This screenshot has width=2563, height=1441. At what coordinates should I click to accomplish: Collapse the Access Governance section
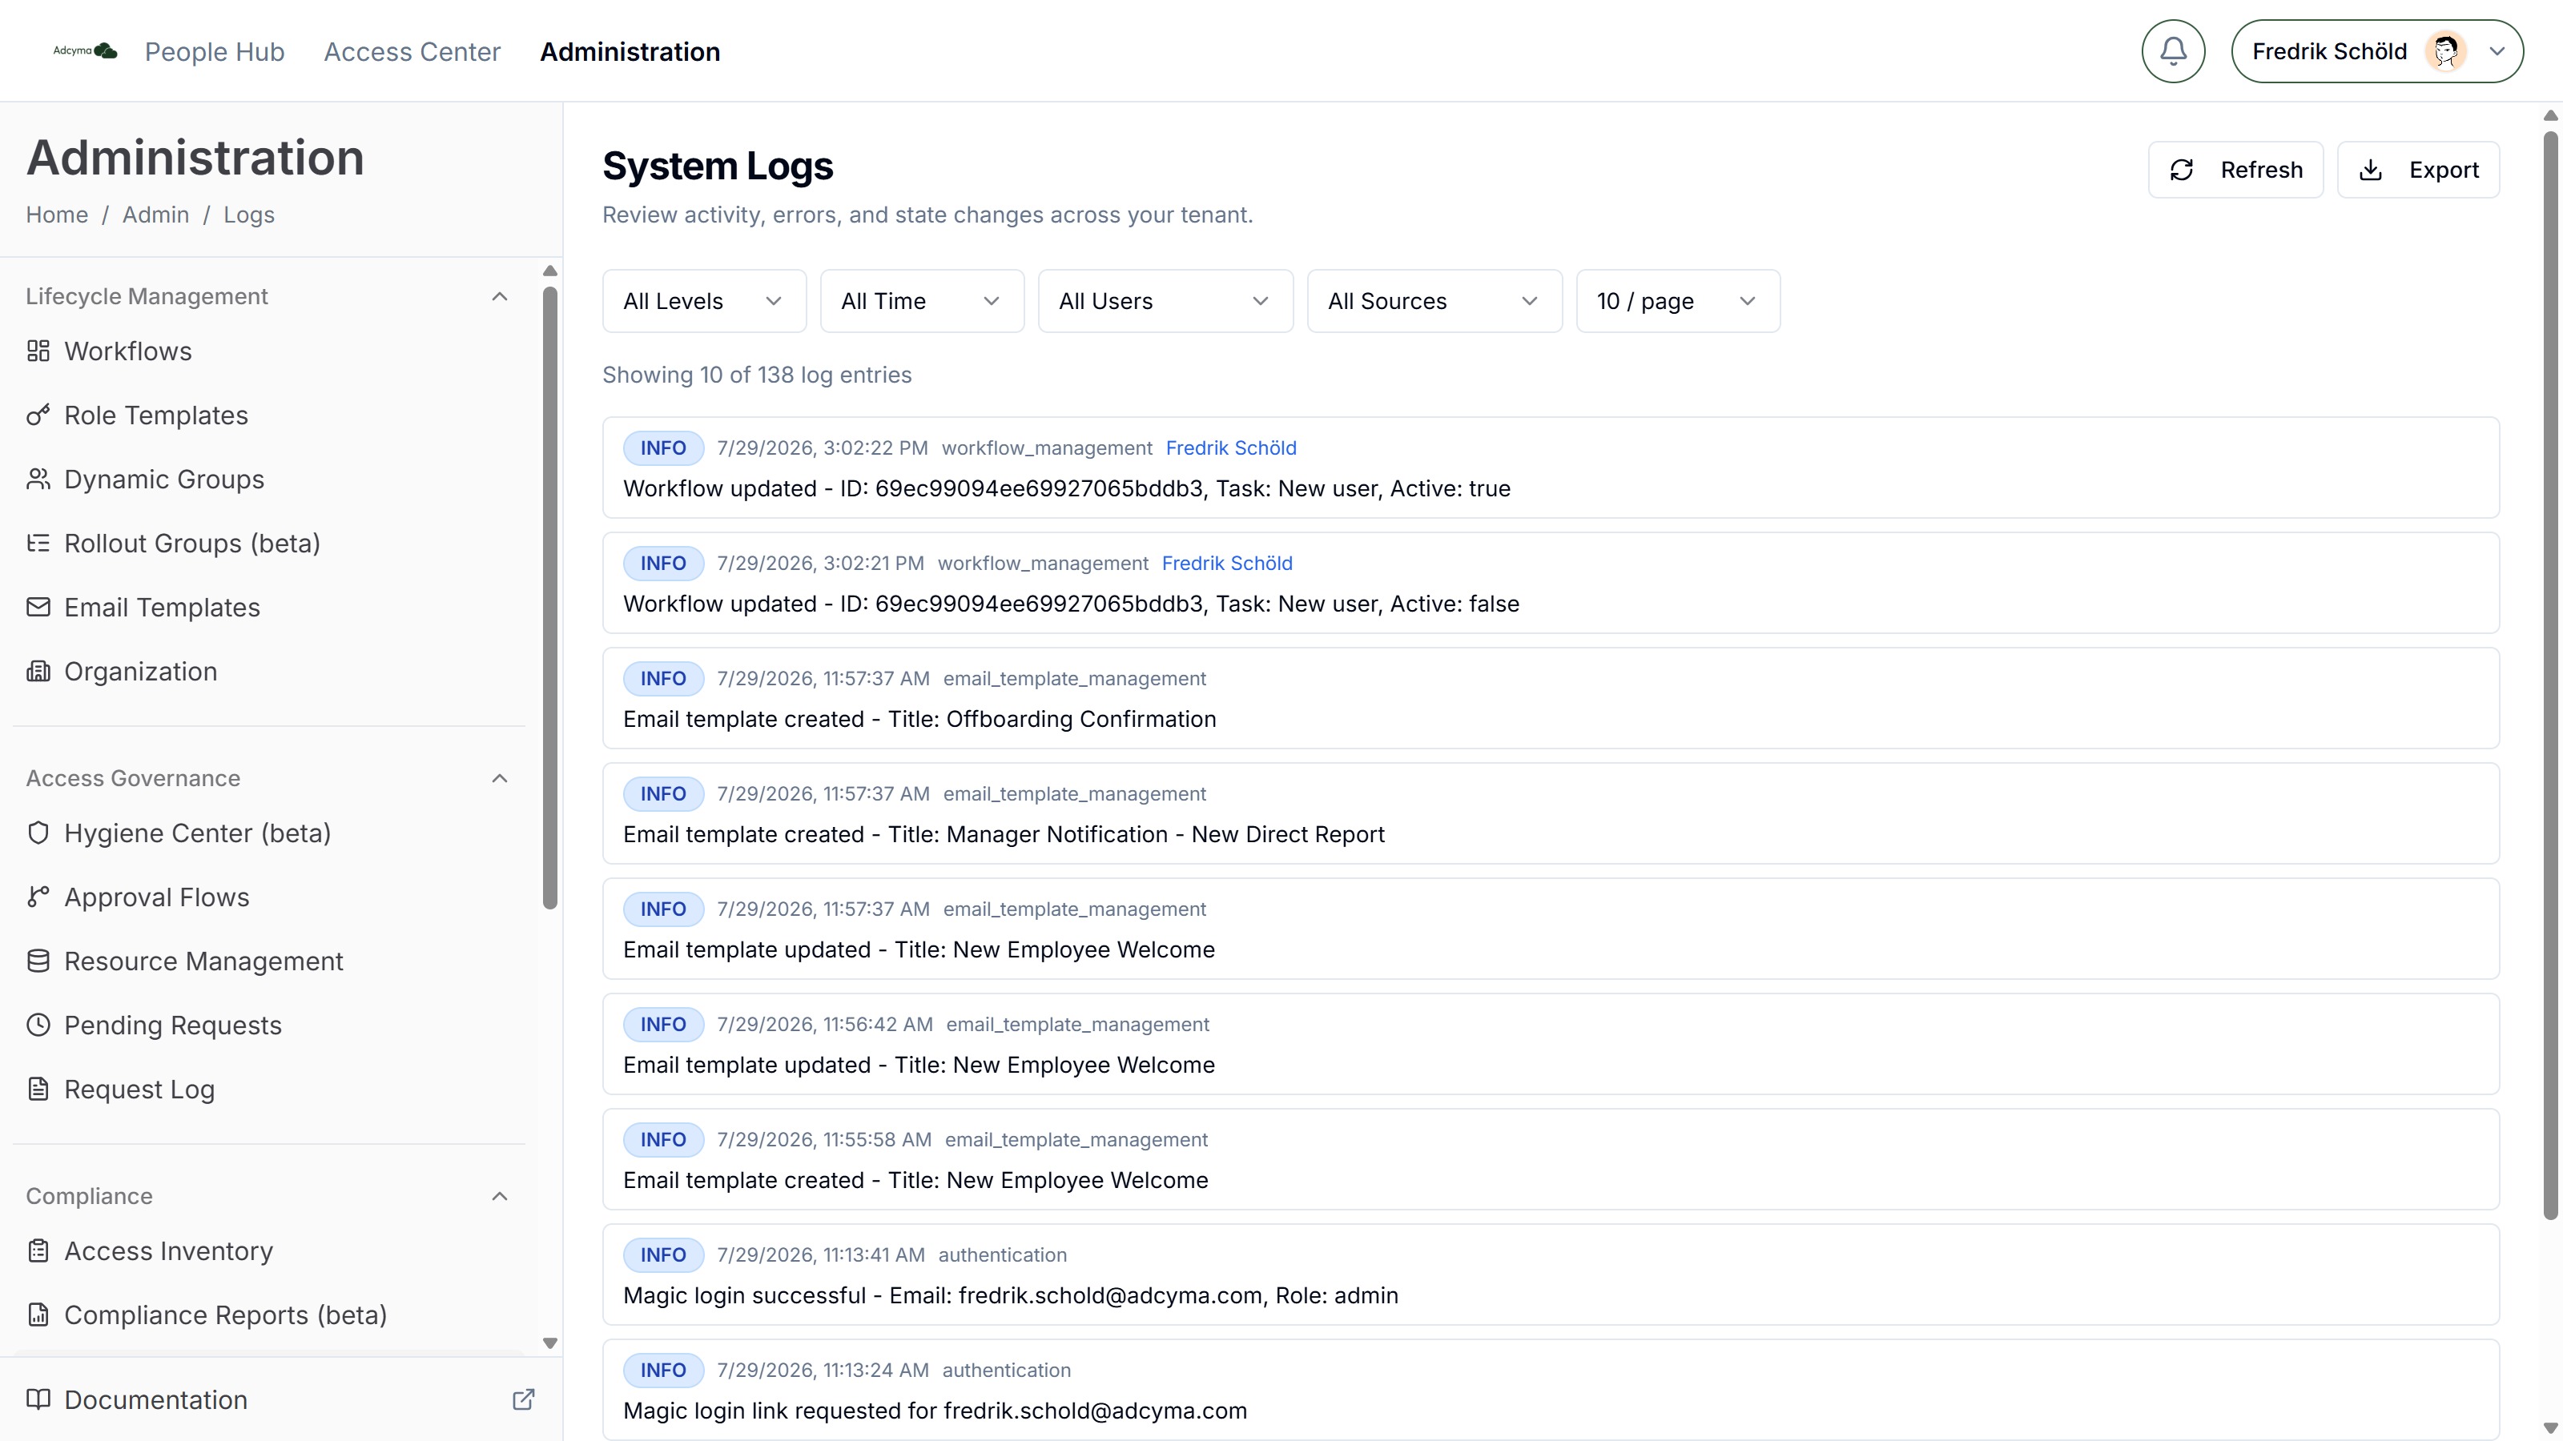coord(500,779)
